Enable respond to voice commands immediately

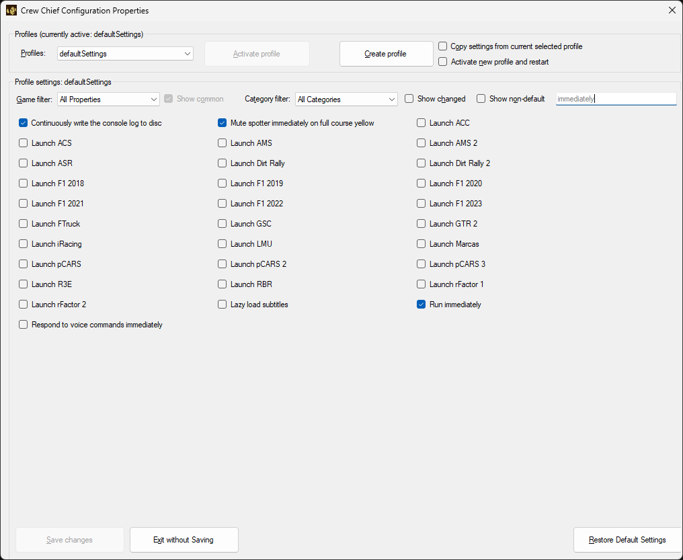click(x=23, y=324)
